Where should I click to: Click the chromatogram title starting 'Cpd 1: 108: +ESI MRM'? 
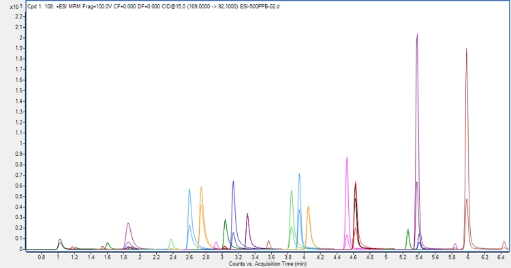[x=153, y=7]
